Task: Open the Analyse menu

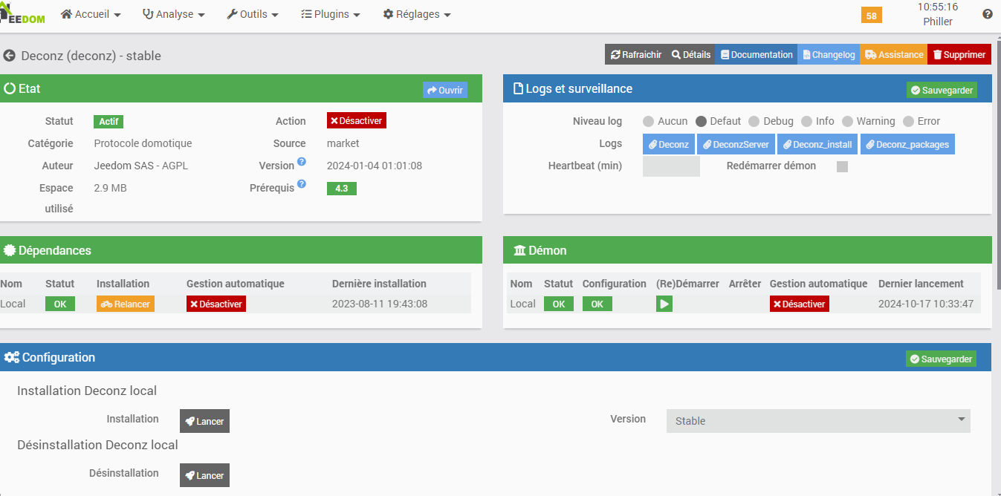Action: [x=173, y=14]
